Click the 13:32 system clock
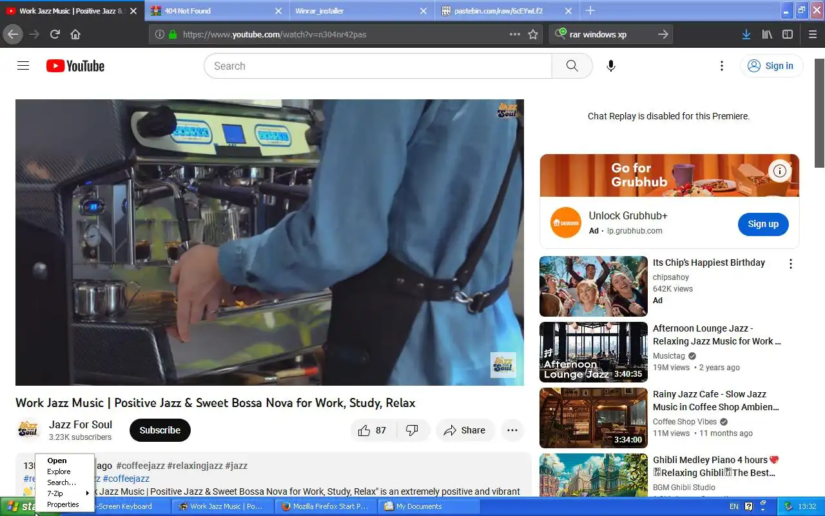Image resolution: width=825 pixels, height=516 pixels. click(x=807, y=506)
